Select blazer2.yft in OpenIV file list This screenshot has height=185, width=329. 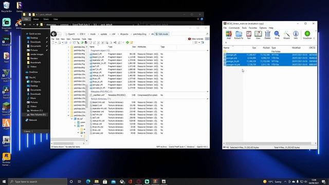[x=97, y=54]
